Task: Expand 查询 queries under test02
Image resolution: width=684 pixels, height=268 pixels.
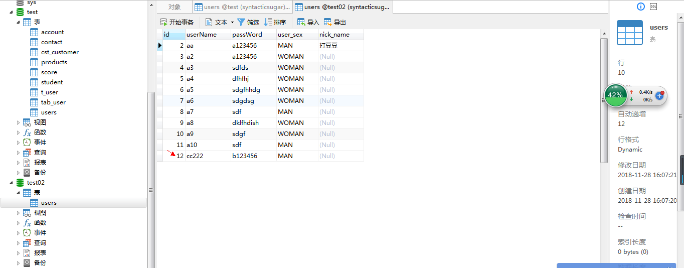Action: point(19,243)
